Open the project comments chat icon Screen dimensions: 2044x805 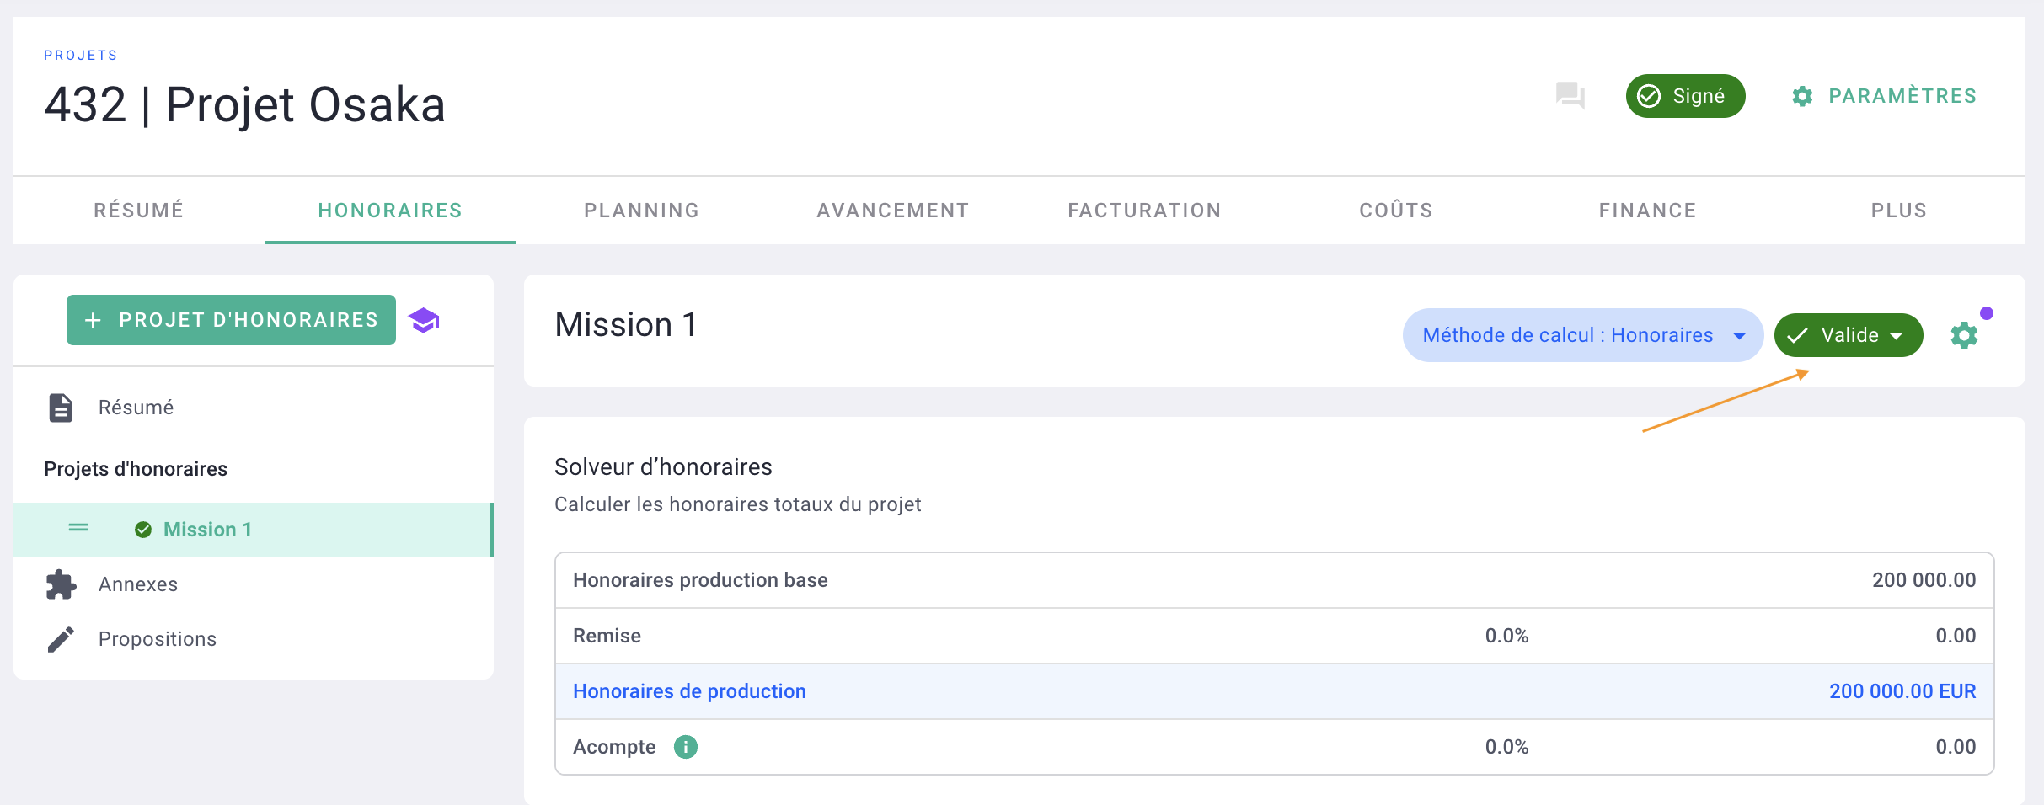pos(1570,95)
